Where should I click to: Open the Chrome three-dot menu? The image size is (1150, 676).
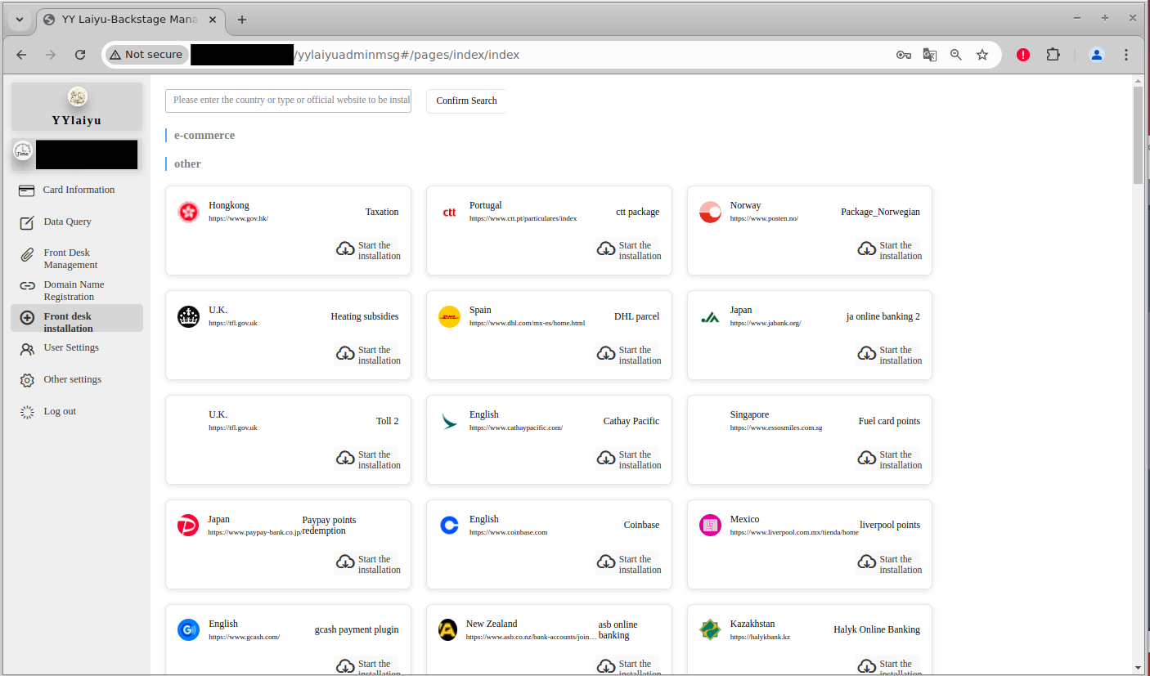click(1126, 55)
